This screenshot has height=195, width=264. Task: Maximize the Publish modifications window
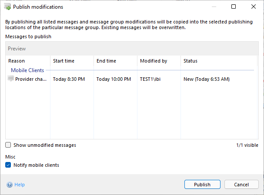(x=234, y=7)
